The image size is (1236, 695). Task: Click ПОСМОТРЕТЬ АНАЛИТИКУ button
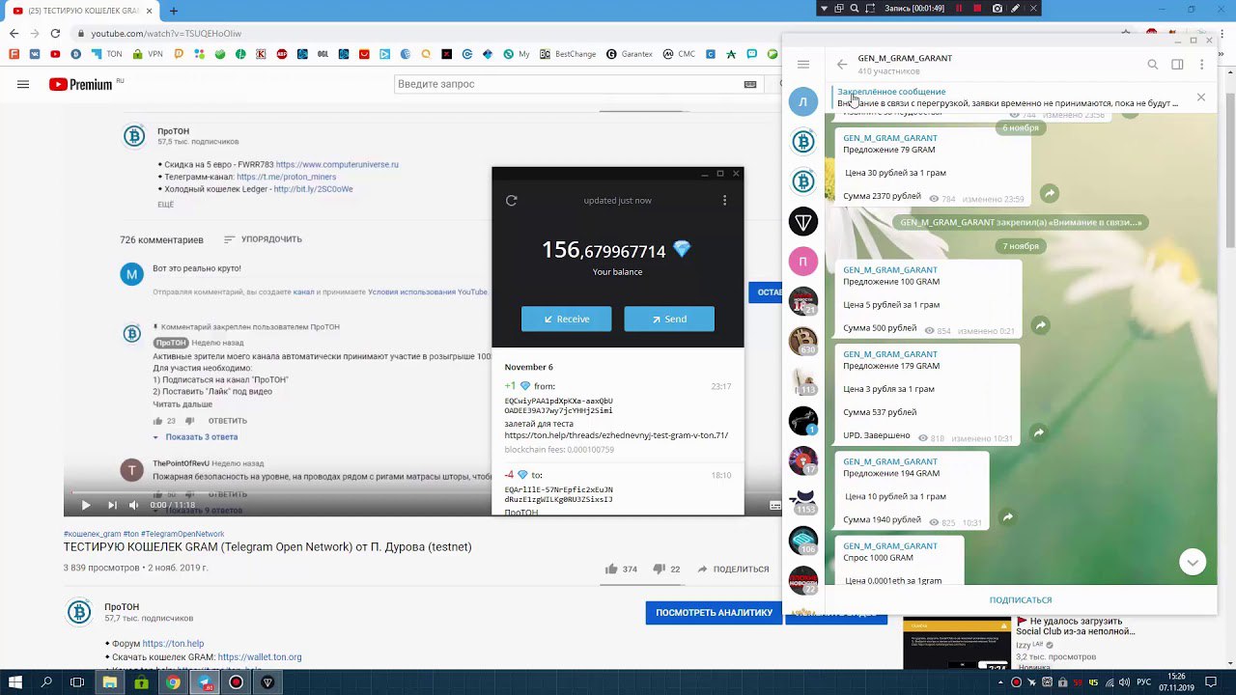(714, 612)
